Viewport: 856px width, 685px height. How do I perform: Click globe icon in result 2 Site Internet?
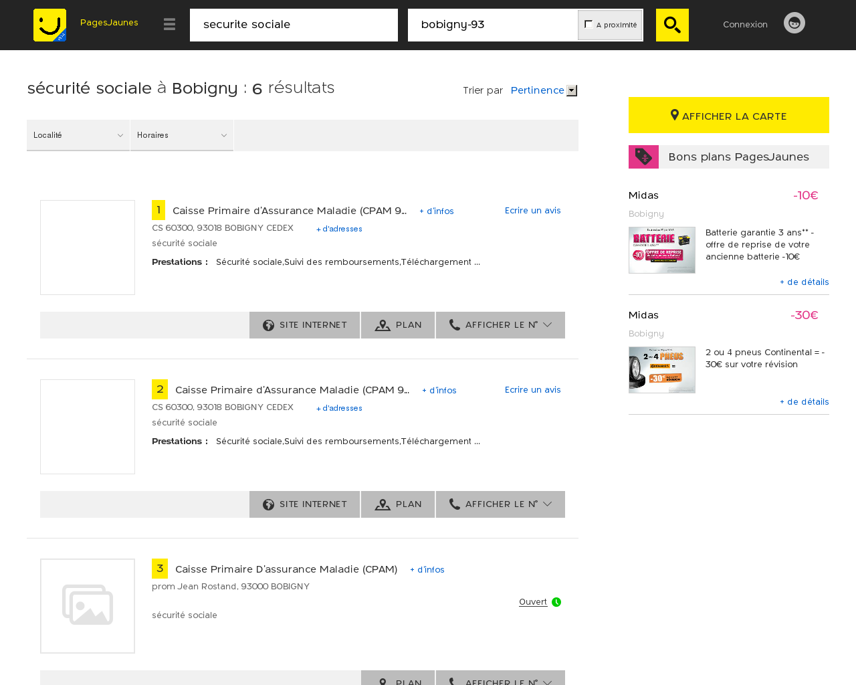point(268,504)
